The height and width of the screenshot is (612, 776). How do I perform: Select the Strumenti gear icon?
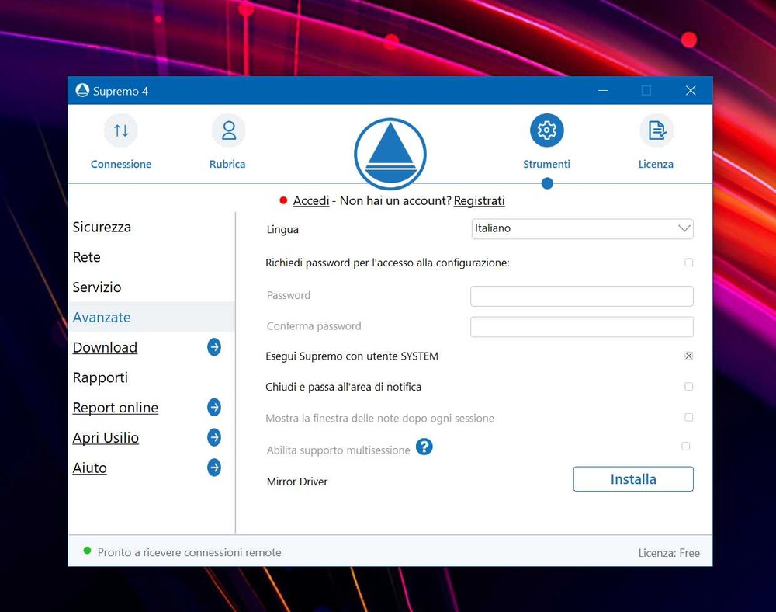pos(546,130)
